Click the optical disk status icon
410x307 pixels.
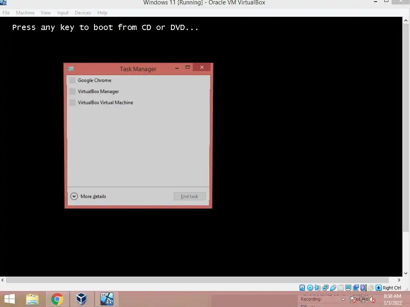[310, 288]
